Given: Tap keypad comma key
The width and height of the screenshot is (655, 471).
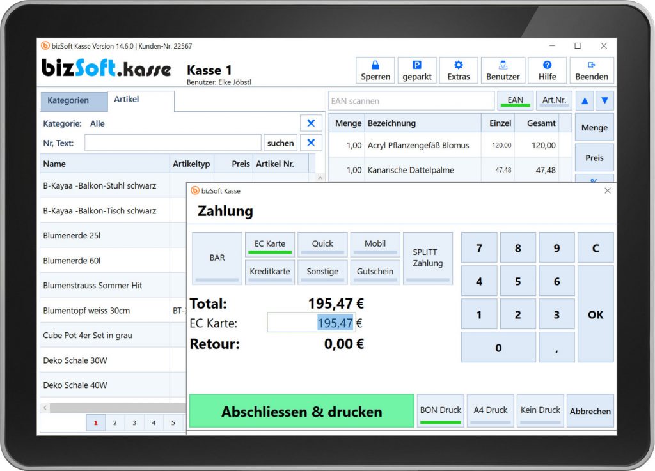Looking at the screenshot, I should point(557,347).
